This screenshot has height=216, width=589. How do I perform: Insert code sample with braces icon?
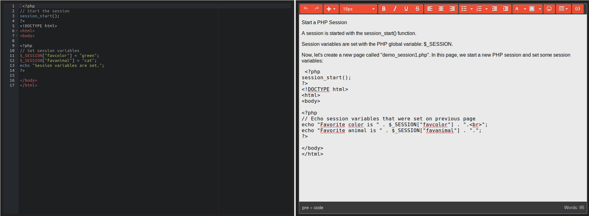[578, 9]
